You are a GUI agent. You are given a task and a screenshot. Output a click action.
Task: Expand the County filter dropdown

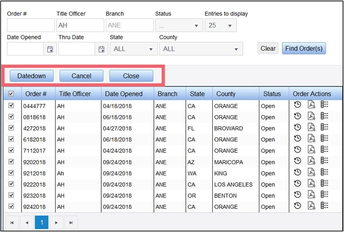point(201,49)
